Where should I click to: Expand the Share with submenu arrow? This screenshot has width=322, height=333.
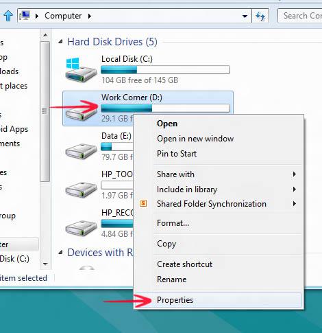pos(295,174)
